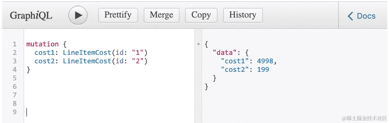Viewport: 389px width, 123px height.
Task: Collapse the JSON response fold arrow
Action: click(x=198, y=44)
